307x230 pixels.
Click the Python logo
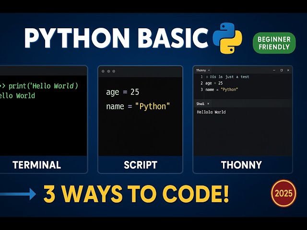pos(227,38)
